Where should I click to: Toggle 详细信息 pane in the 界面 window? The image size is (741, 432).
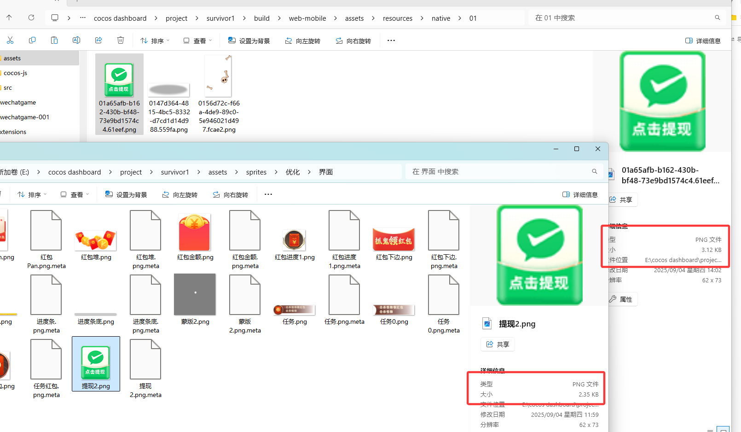pyautogui.click(x=580, y=195)
